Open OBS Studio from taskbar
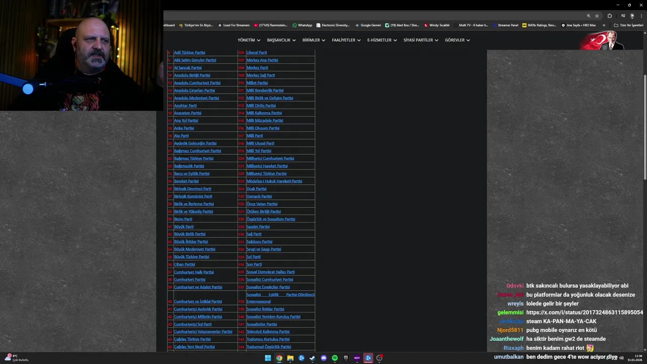Image resolution: width=647 pixels, height=364 pixels. (379, 358)
